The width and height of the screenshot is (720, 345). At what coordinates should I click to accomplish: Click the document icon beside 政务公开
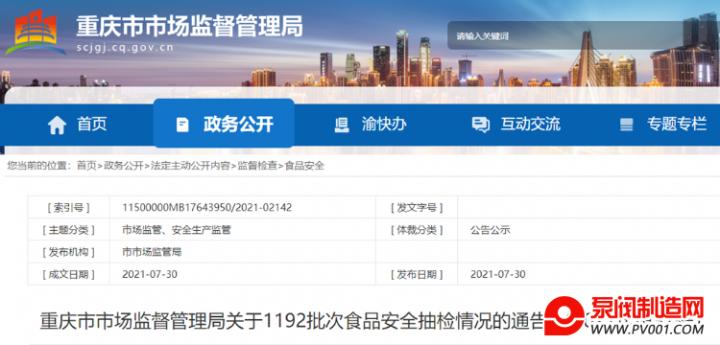182,126
